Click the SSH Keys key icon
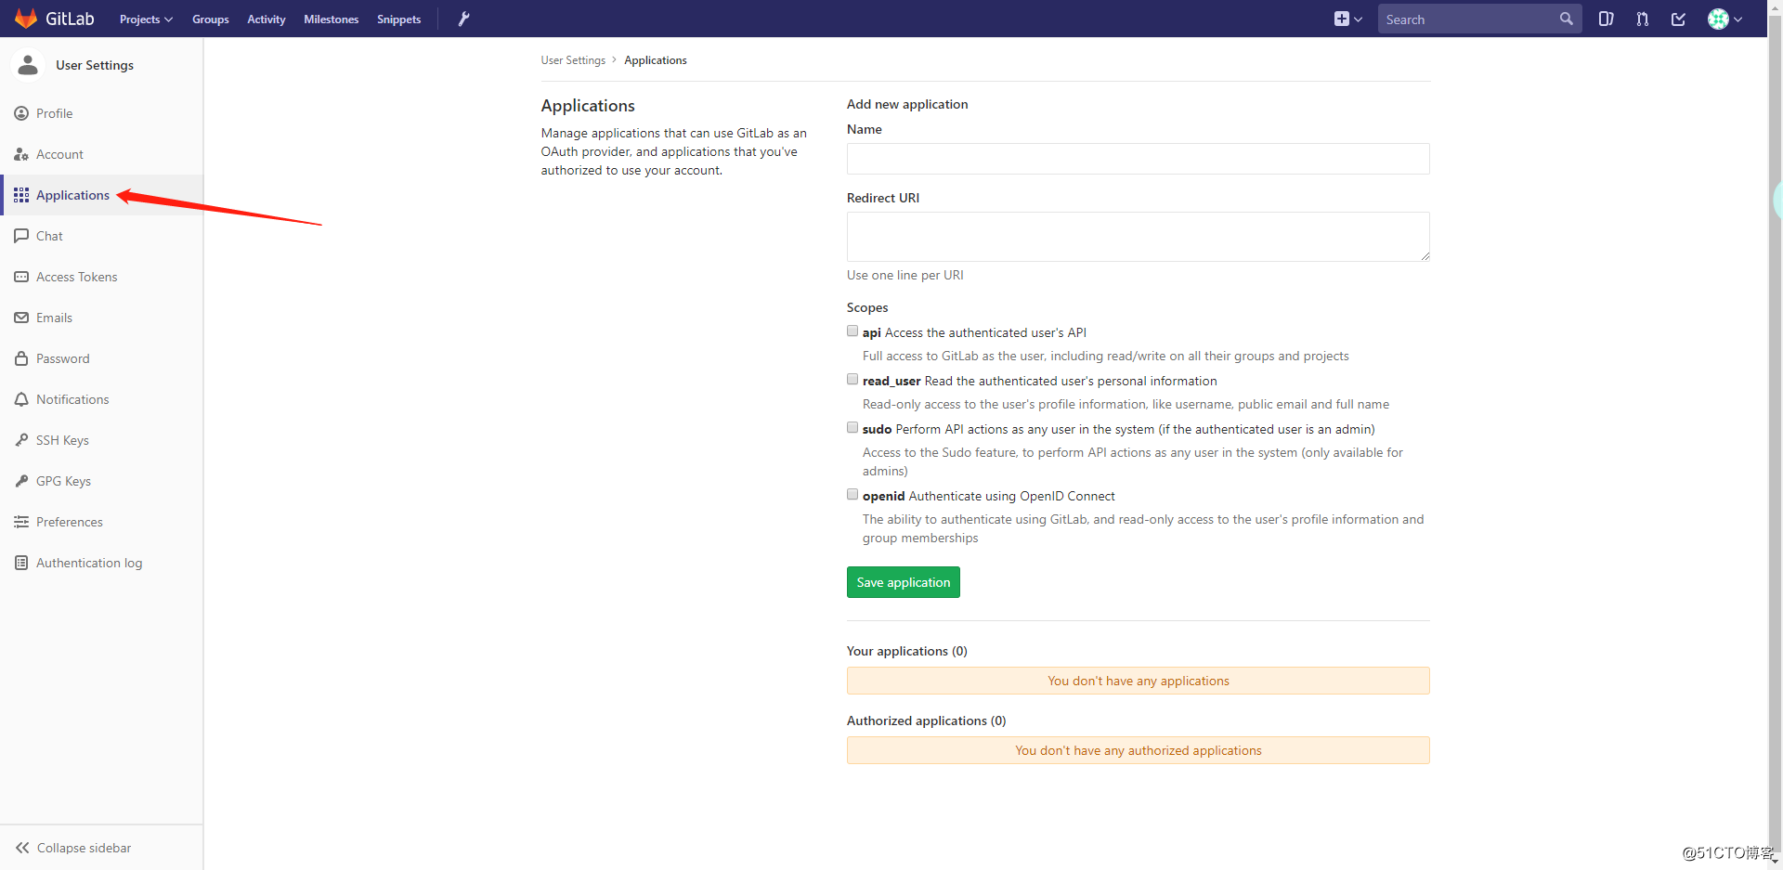The width and height of the screenshot is (1783, 870). 21,440
